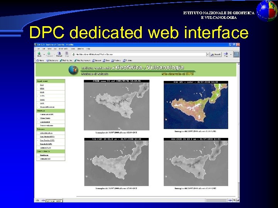Click inside the browser URL address field
The image size is (278, 208).
139,54
